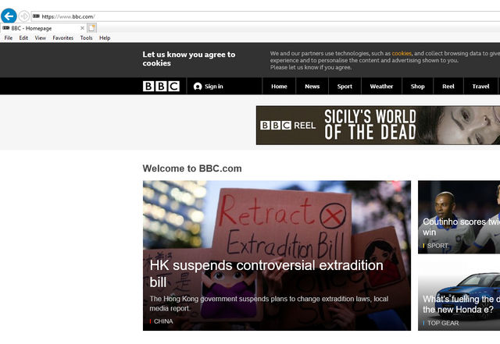This screenshot has height=344, width=500.
Task: Select Travel in BBC navigation
Action: 480,87
